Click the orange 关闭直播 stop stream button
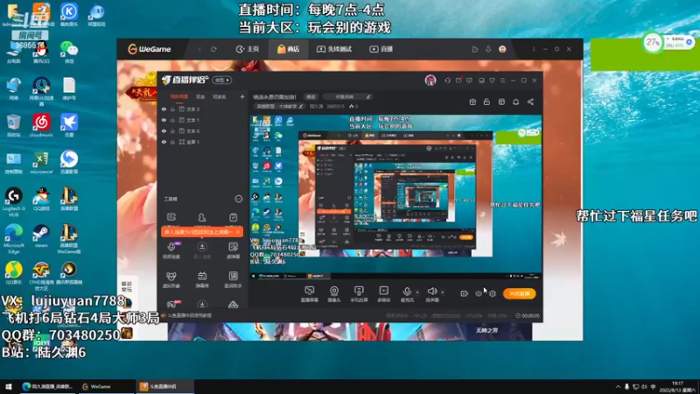 point(519,293)
